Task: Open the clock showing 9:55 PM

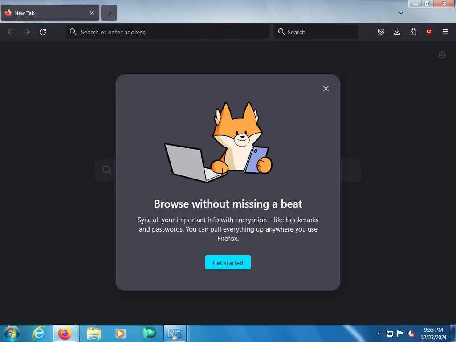Action: pyautogui.click(x=433, y=333)
